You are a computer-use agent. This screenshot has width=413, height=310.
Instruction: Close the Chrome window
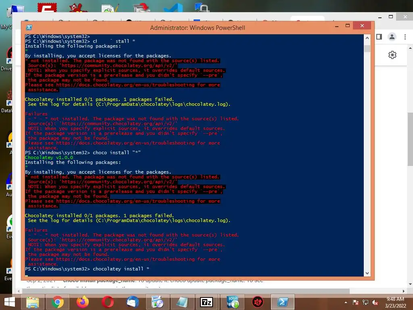[x=405, y=17]
